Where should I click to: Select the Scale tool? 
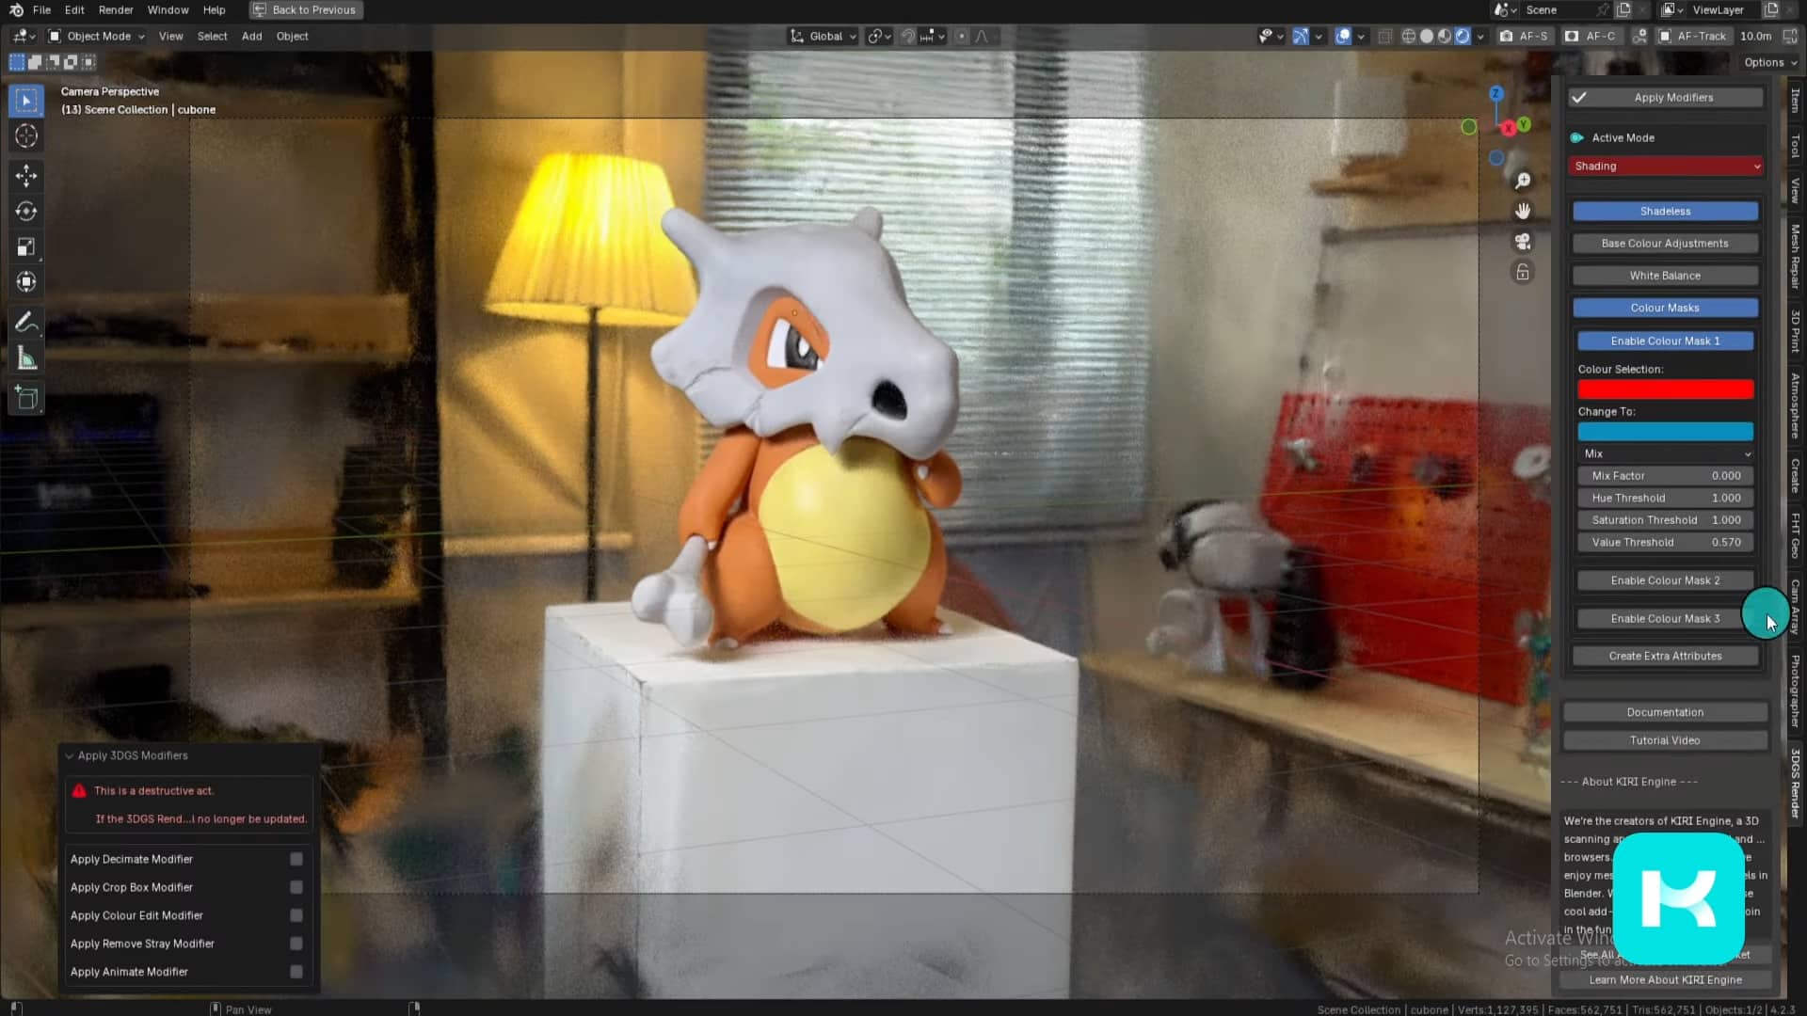coord(25,246)
